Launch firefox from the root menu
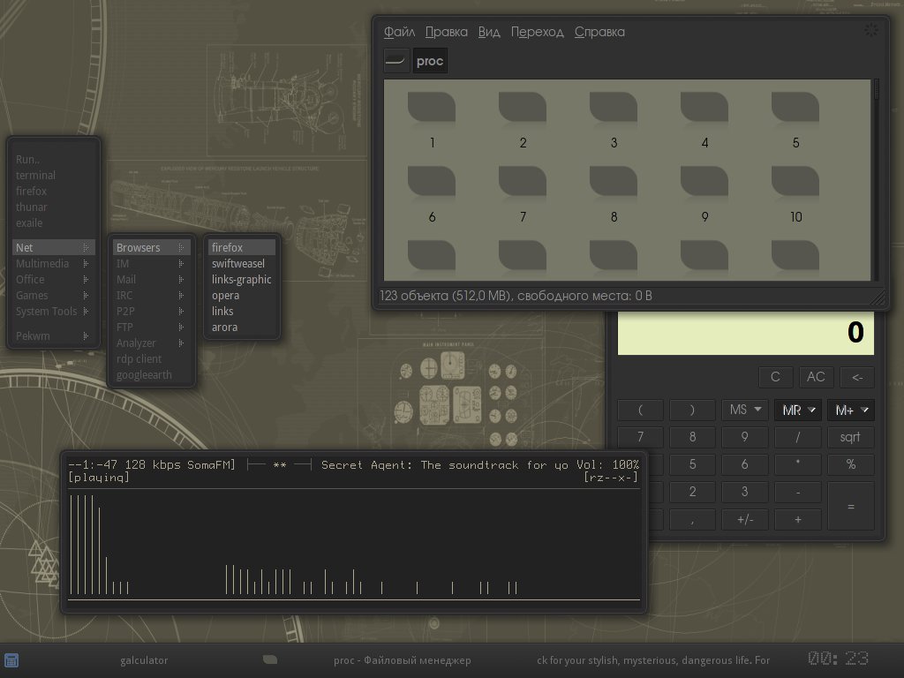904x678 pixels. (53, 191)
